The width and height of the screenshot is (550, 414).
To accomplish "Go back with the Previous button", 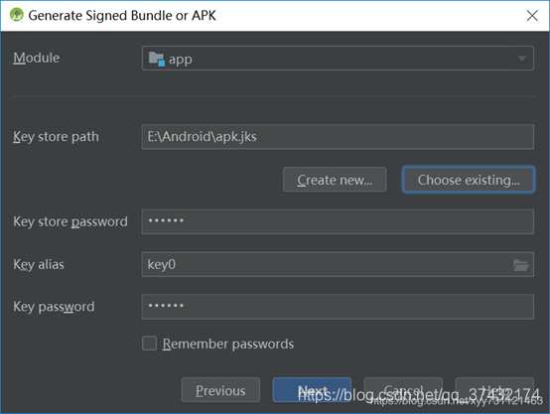I will [x=220, y=390].
